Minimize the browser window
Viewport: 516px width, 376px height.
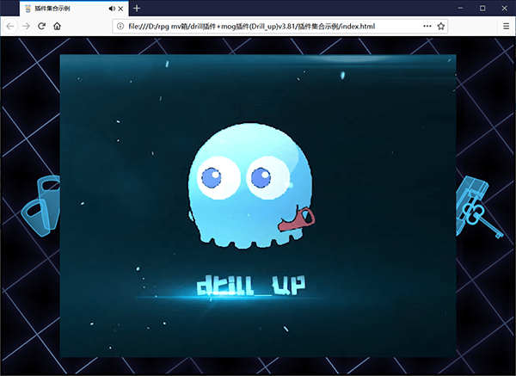pos(460,9)
